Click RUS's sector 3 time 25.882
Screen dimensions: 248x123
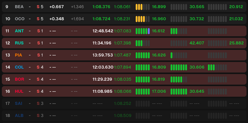[x=236, y=43]
